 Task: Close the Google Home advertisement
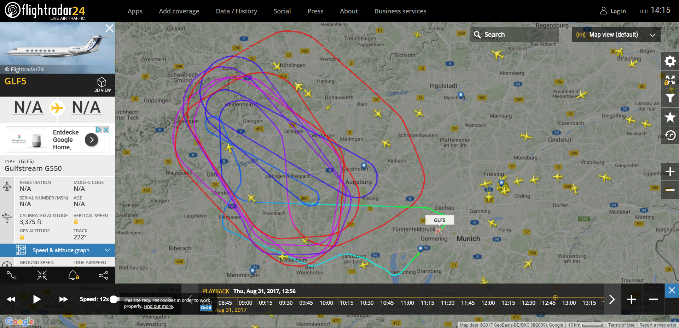[106, 130]
